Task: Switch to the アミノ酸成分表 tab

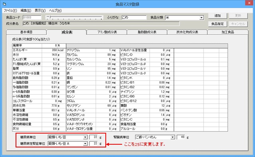Action: click(x=107, y=32)
